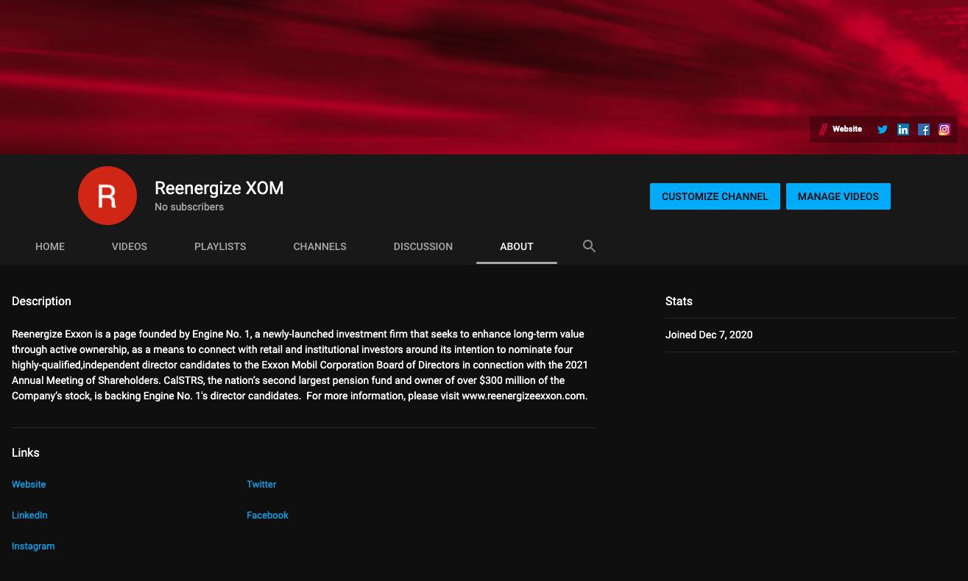This screenshot has width=968, height=581.
Task: Open the Website text link under Links
Action: click(29, 485)
